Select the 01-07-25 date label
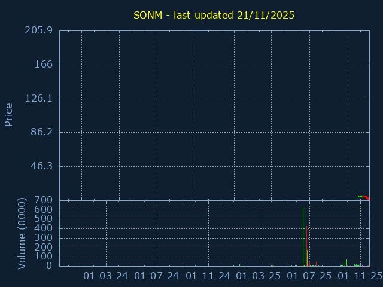The image size is (383, 287). (309, 276)
